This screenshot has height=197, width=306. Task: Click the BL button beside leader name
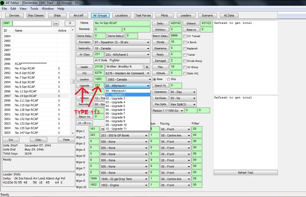[x=147, y=67]
